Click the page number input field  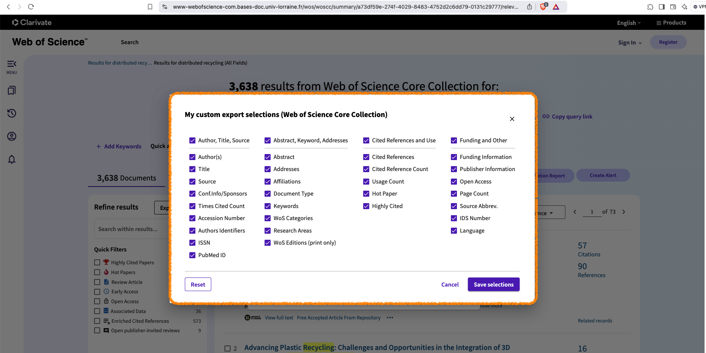592,212
